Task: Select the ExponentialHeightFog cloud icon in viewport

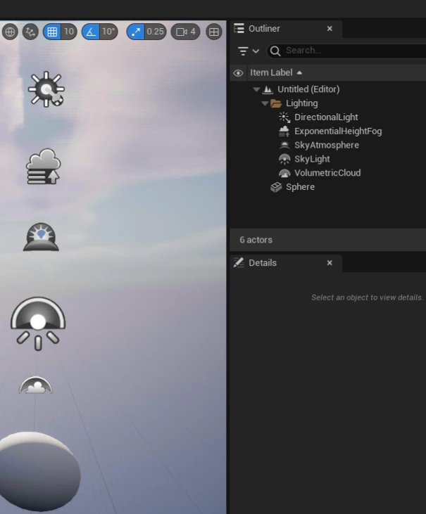Action: [44, 167]
